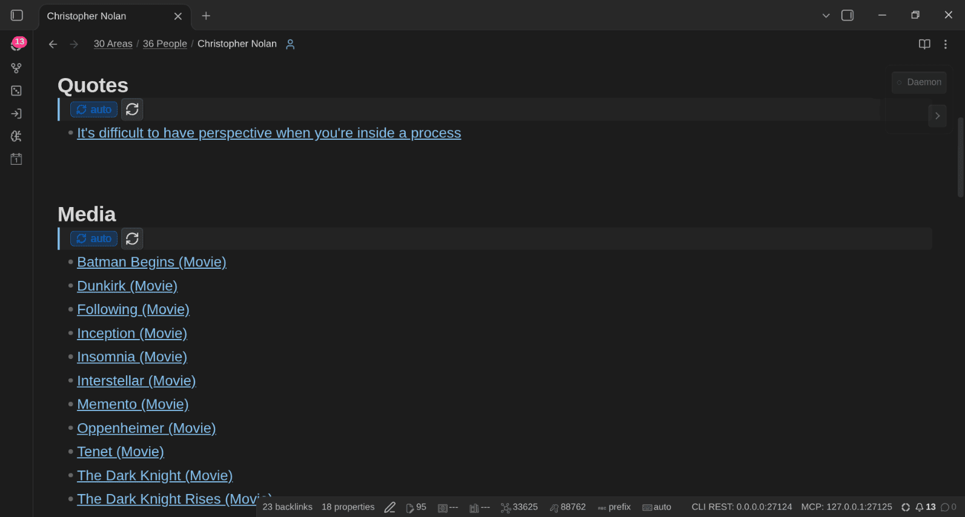Open the notifications icon with 13 badge
This screenshot has height=517, width=965.
tap(17, 44)
